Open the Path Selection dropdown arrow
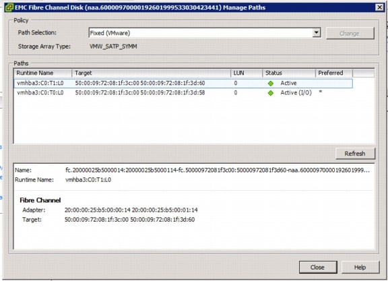 click(x=316, y=32)
